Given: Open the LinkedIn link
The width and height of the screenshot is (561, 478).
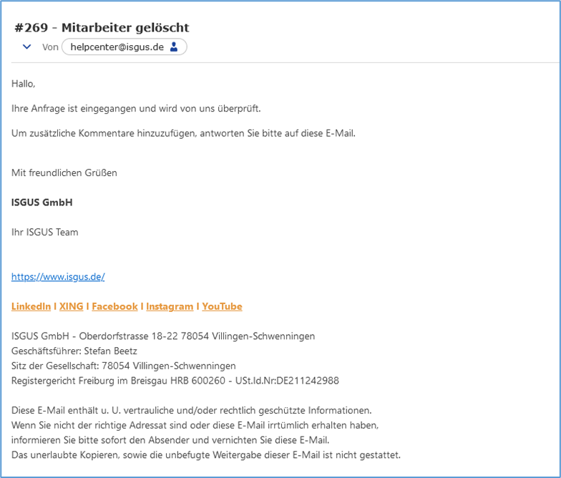Looking at the screenshot, I should coord(31,306).
